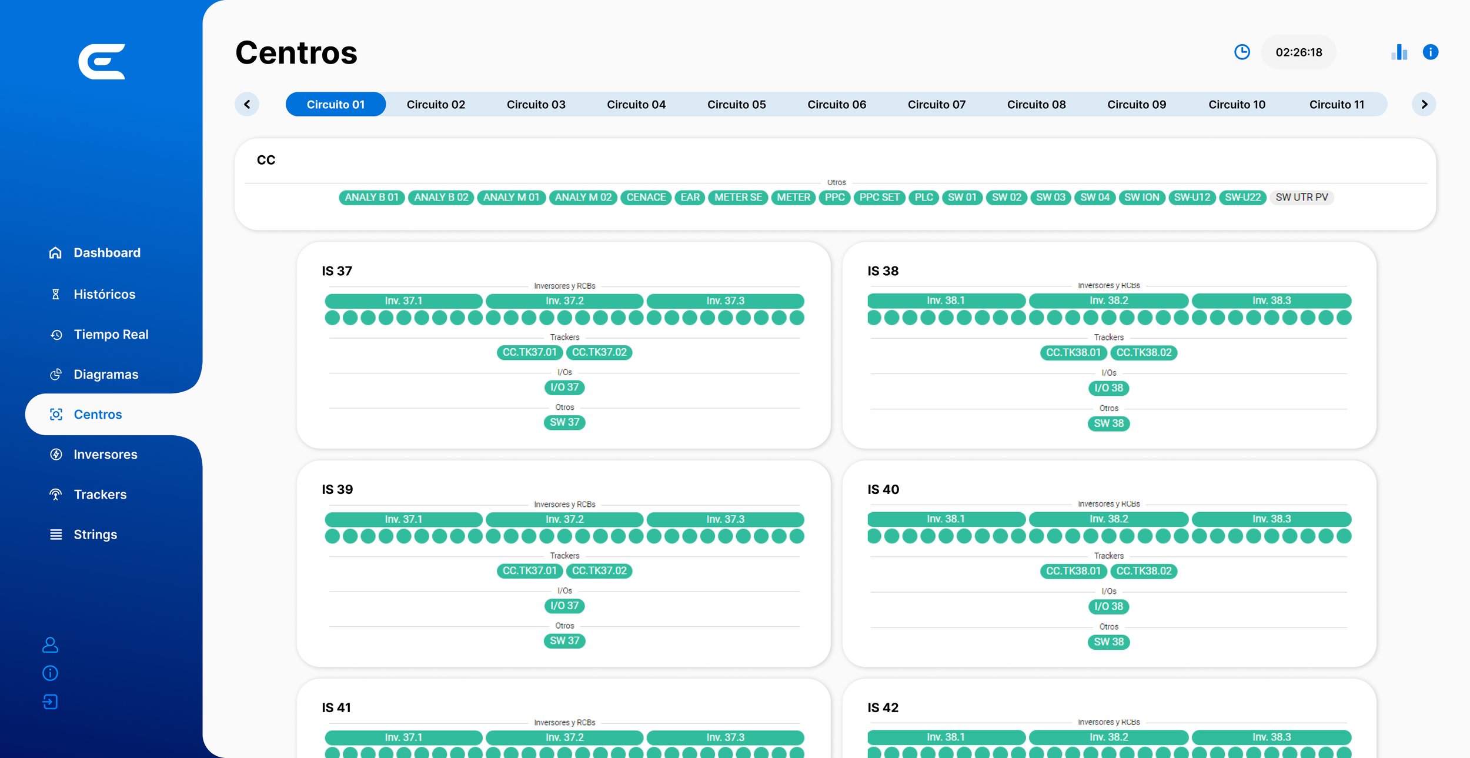Click the ANALY B 01 device badge
The height and width of the screenshot is (758, 1470).
pyautogui.click(x=372, y=198)
